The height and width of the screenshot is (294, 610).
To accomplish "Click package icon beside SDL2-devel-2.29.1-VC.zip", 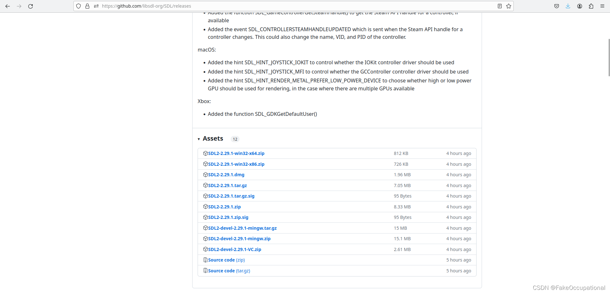I will click(x=206, y=249).
